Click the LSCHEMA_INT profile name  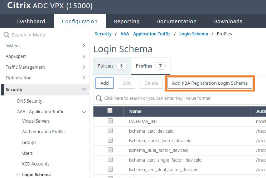[x=143, y=122]
